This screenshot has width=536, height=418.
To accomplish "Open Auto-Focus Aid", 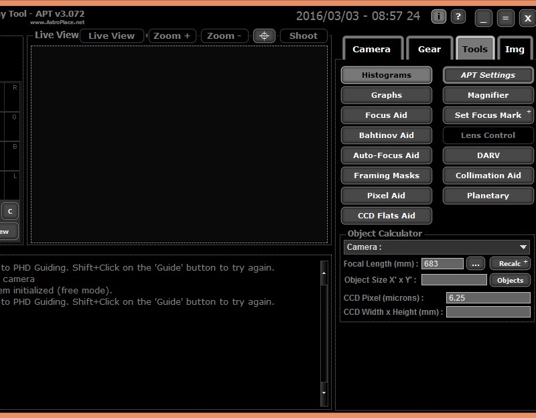I will pyautogui.click(x=387, y=155).
